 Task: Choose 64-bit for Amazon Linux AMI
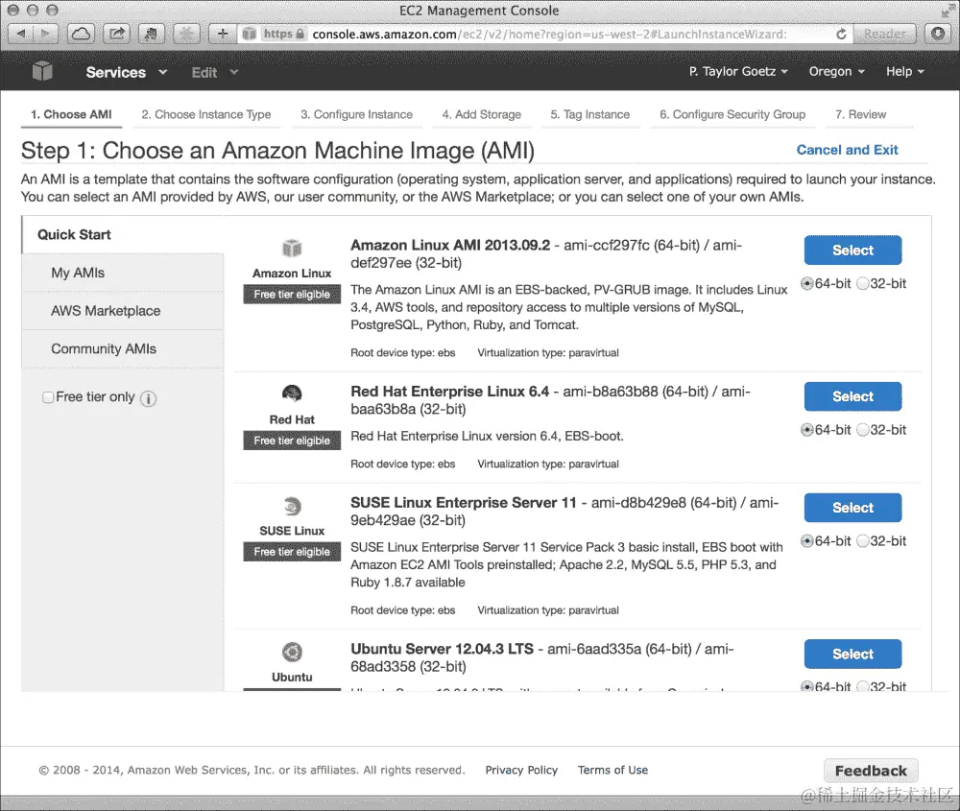[807, 283]
